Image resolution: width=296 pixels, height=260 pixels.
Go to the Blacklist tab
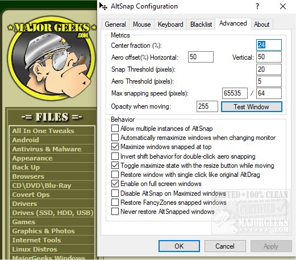click(x=201, y=24)
